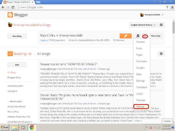
Task: Click the pageviews sparkline graph icon
Action: click(x=44, y=40)
